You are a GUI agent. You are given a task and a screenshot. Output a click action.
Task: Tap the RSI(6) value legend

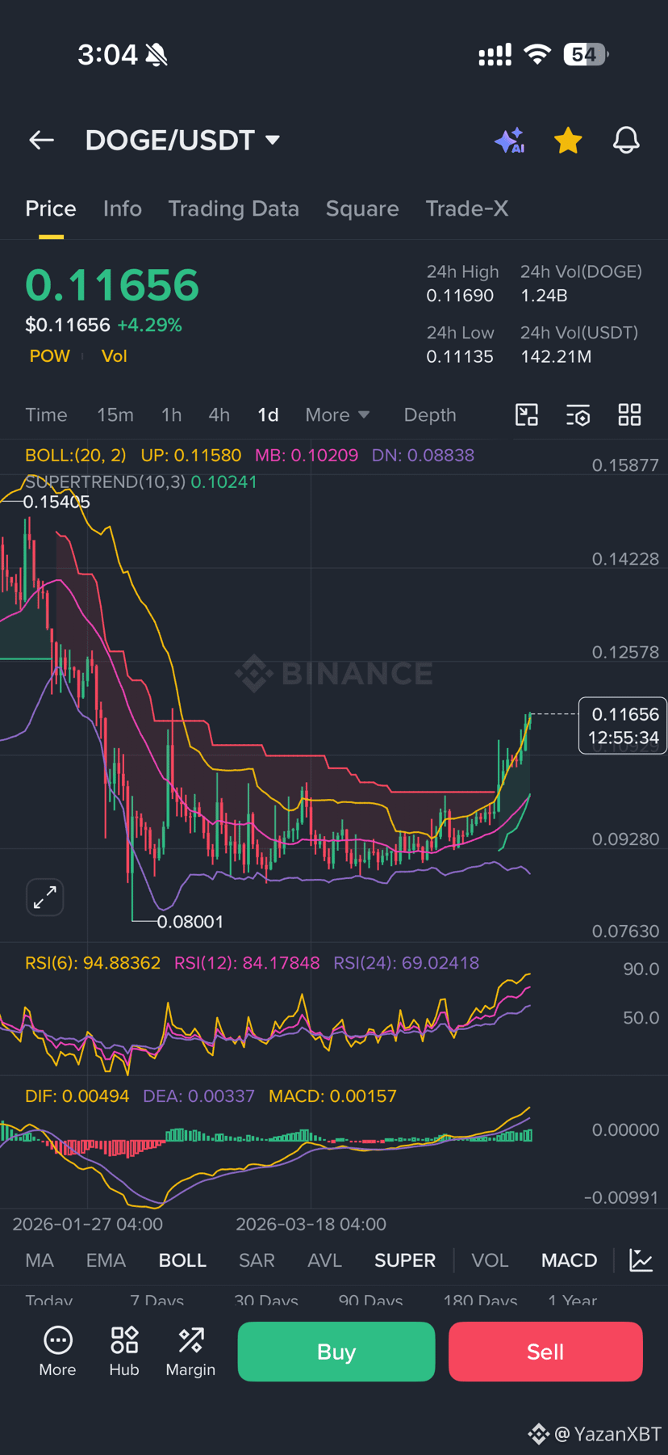click(93, 963)
